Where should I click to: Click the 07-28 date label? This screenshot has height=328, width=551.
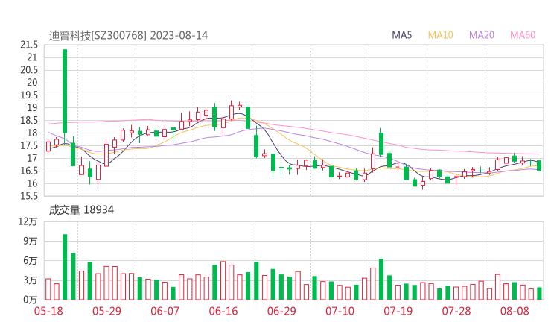pyautogui.click(x=456, y=311)
